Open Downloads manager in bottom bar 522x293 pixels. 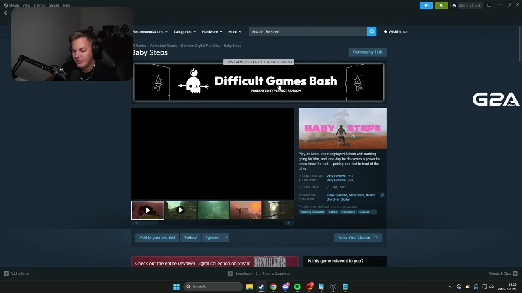[259, 273]
